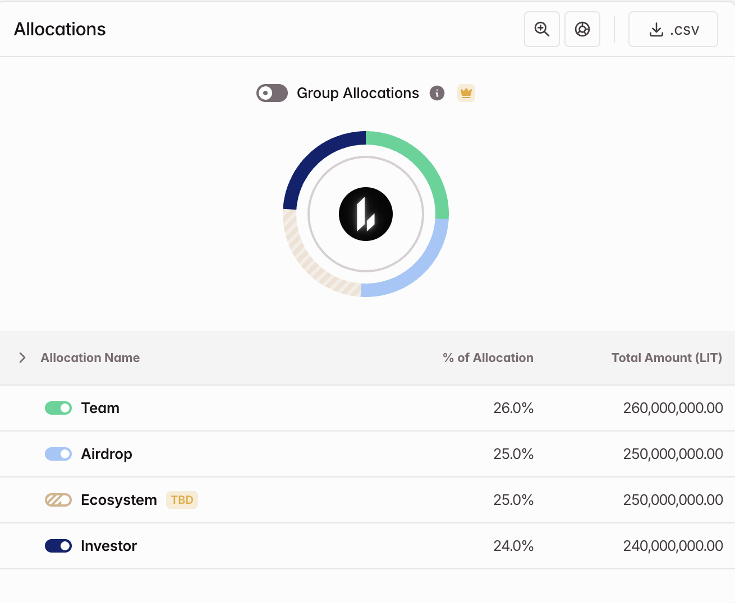
Task: Click the magnifier zoom icon
Action: 541,29
